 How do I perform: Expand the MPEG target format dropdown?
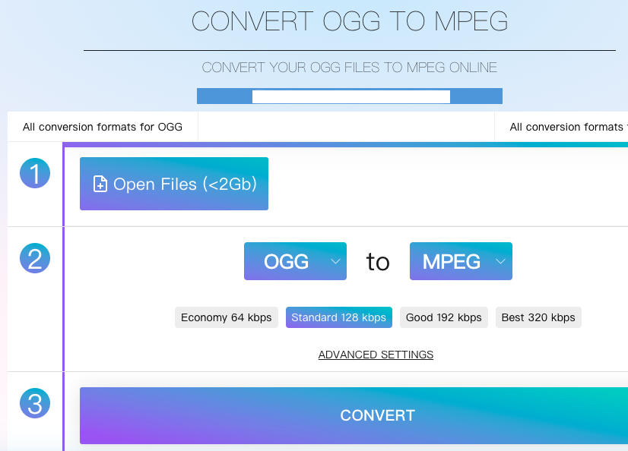[x=461, y=261]
